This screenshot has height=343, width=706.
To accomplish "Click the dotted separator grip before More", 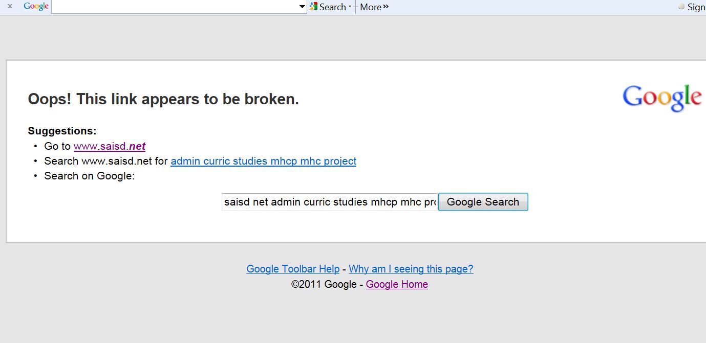I will point(356,7).
